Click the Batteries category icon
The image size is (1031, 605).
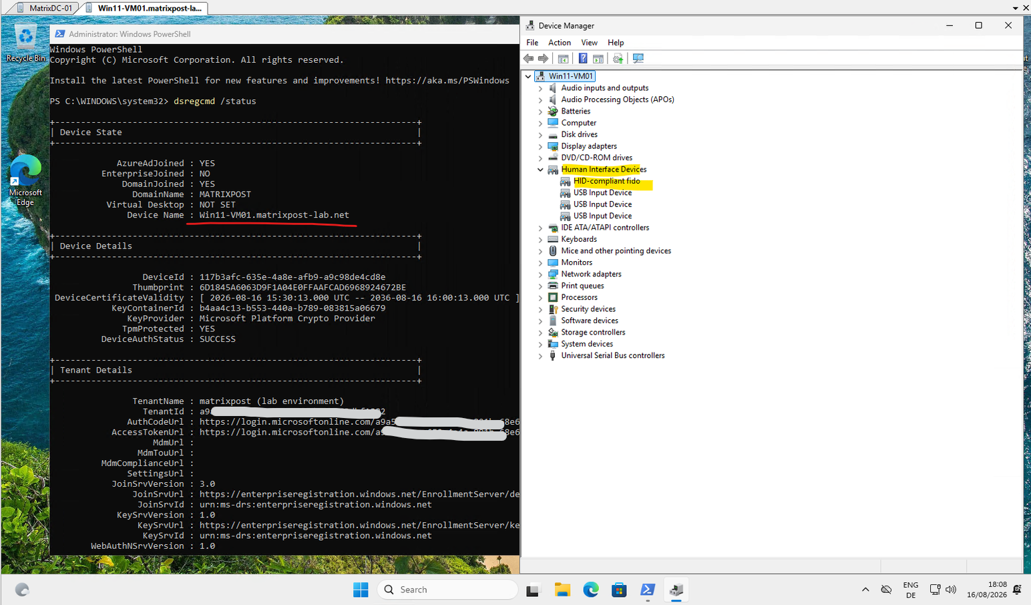click(553, 112)
